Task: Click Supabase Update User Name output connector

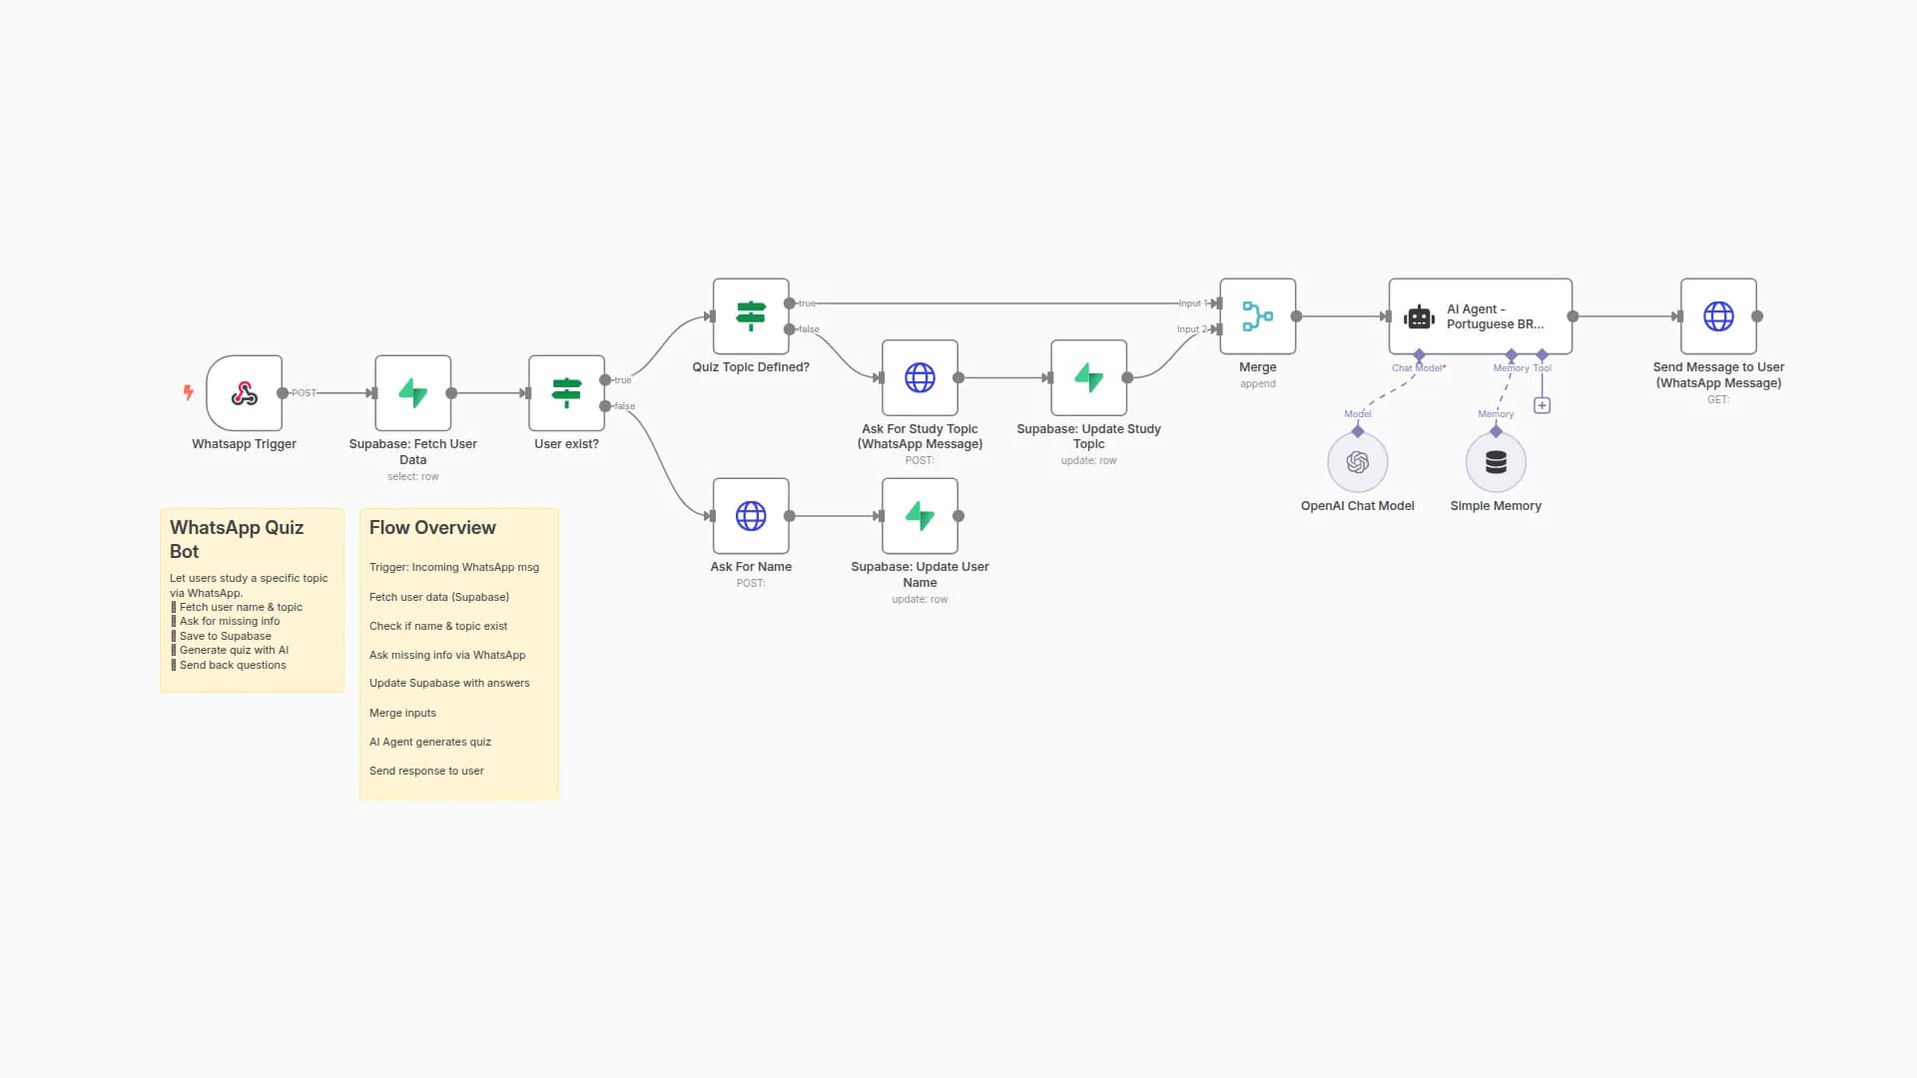Action: 958,516
